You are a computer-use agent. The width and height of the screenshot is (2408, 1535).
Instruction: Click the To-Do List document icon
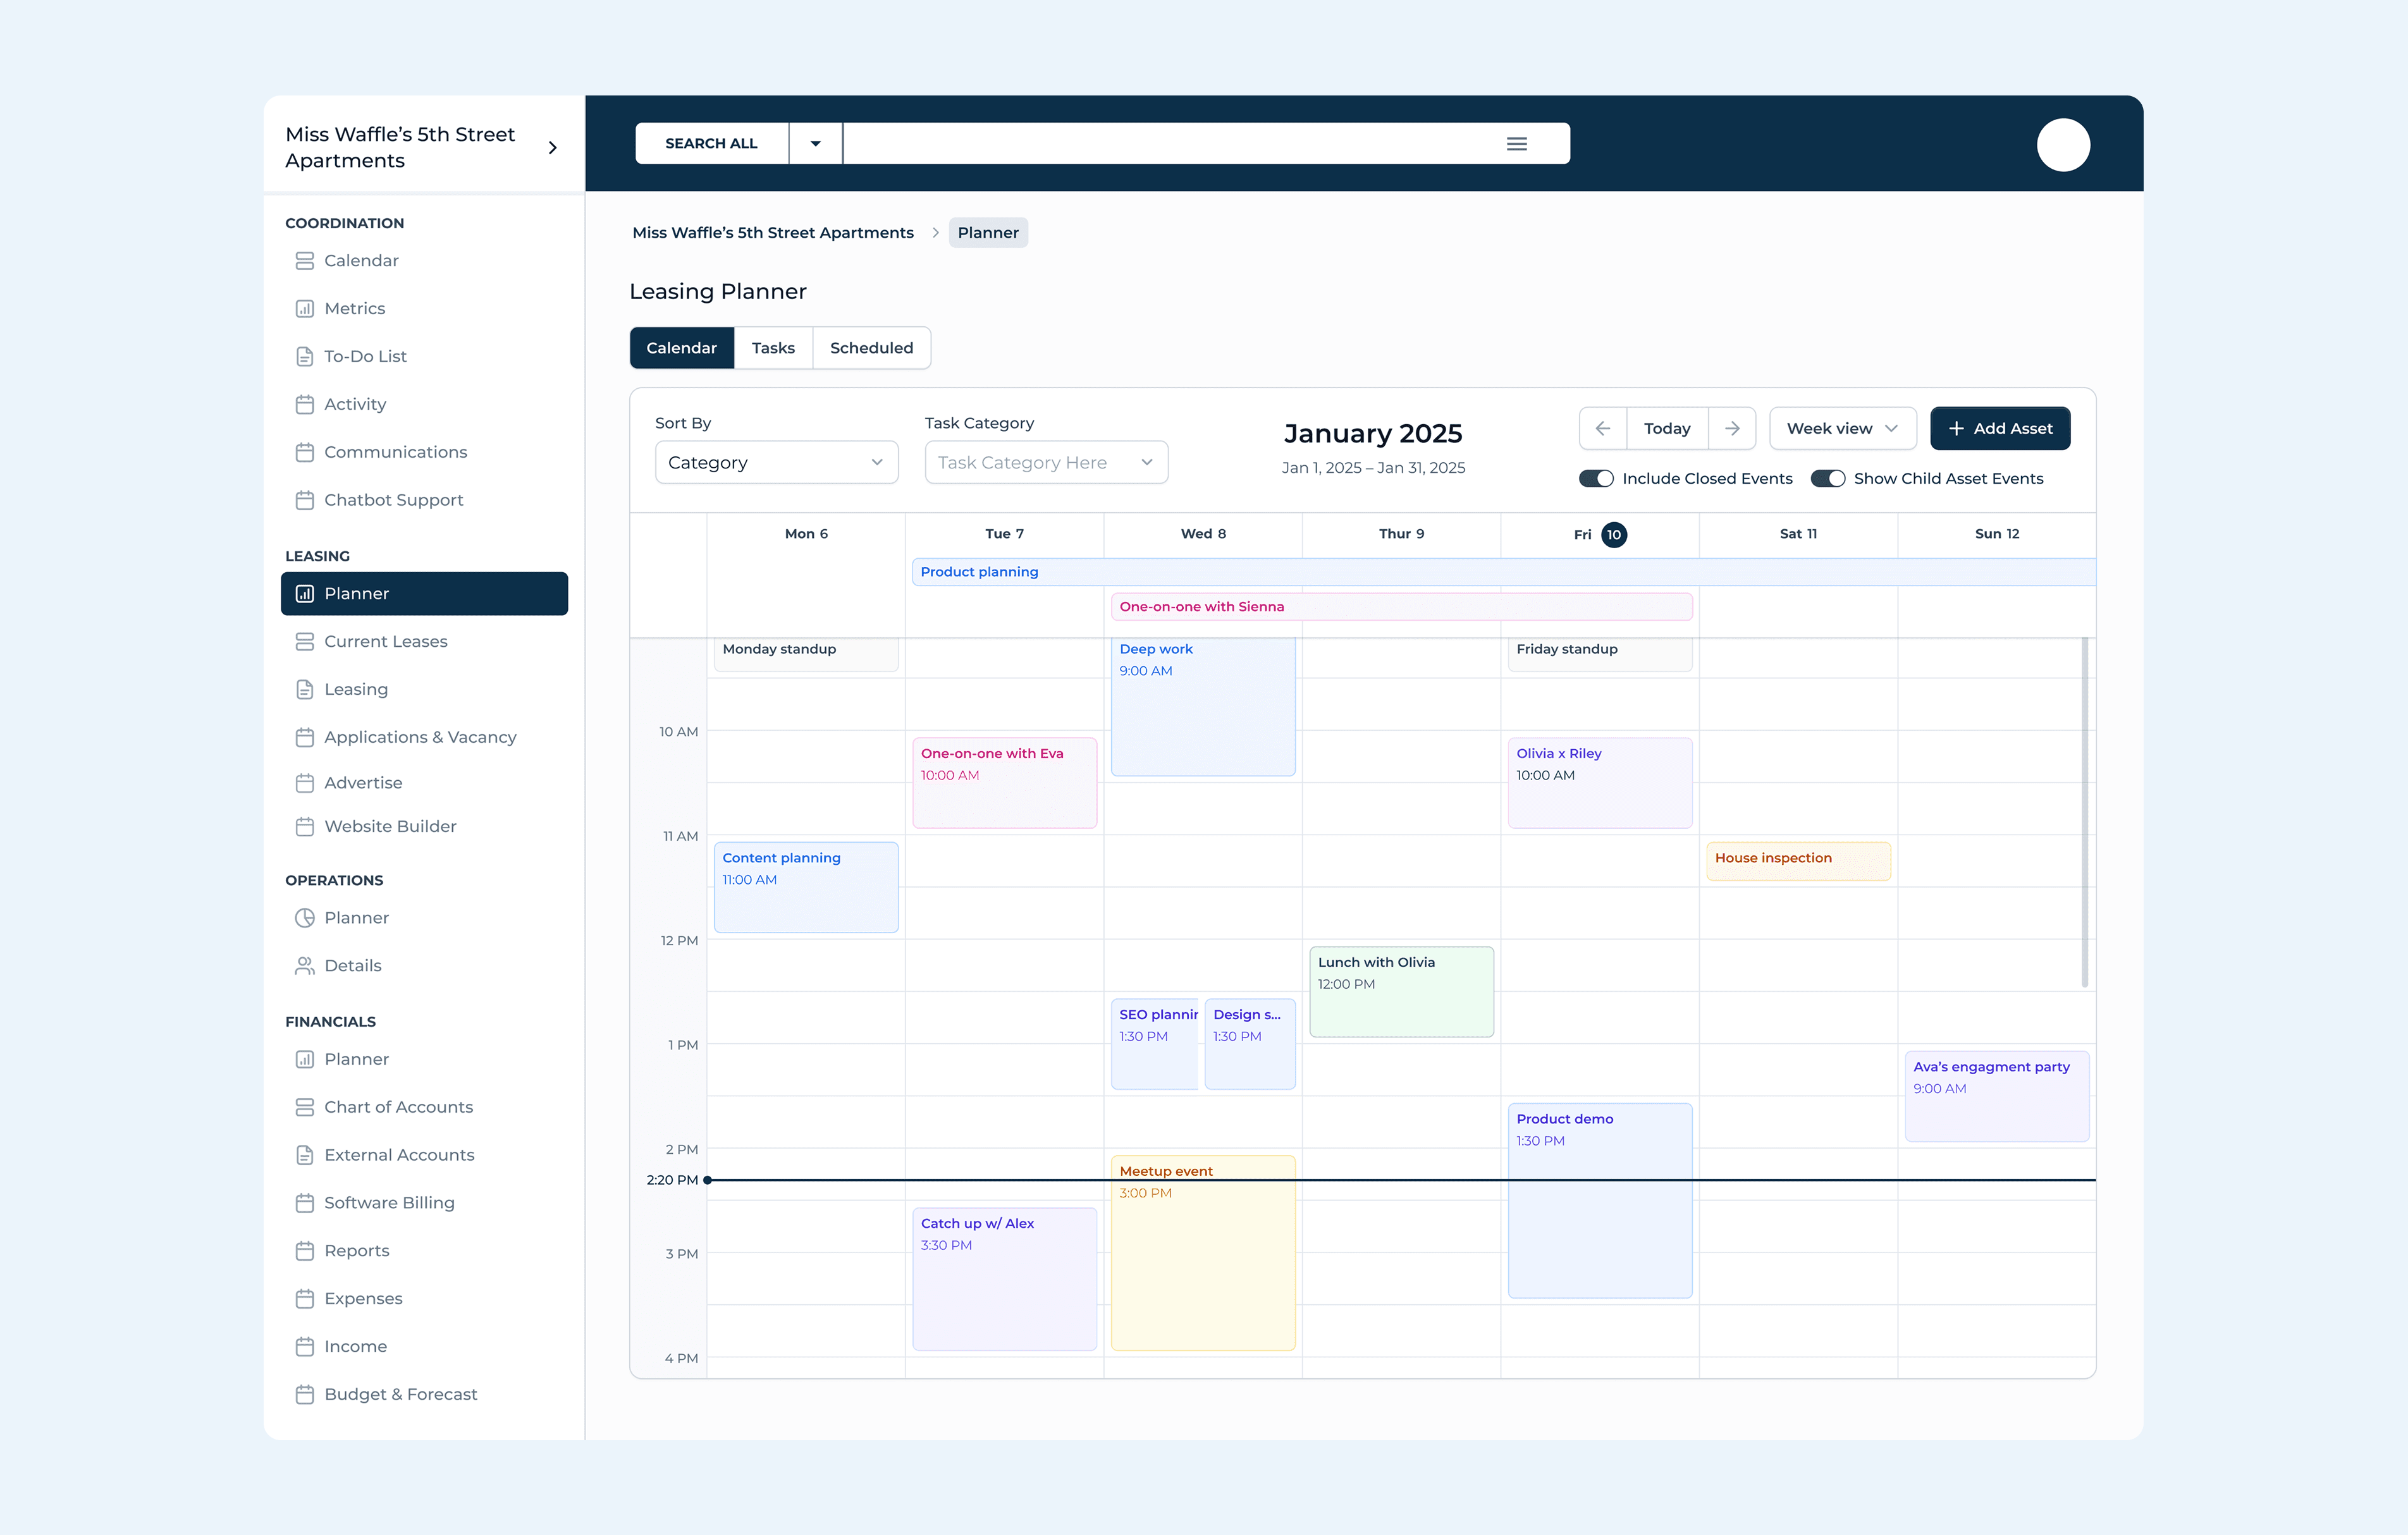click(x=304, y=356)
